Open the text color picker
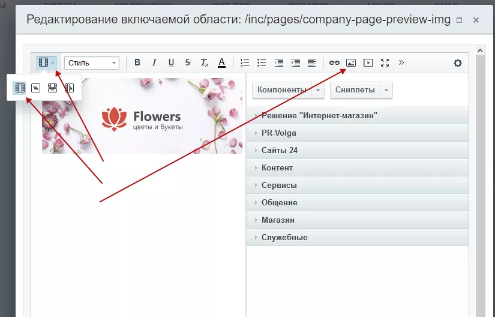Image resolution: width=495 pixels, height=317 pixels. point(221,62)
